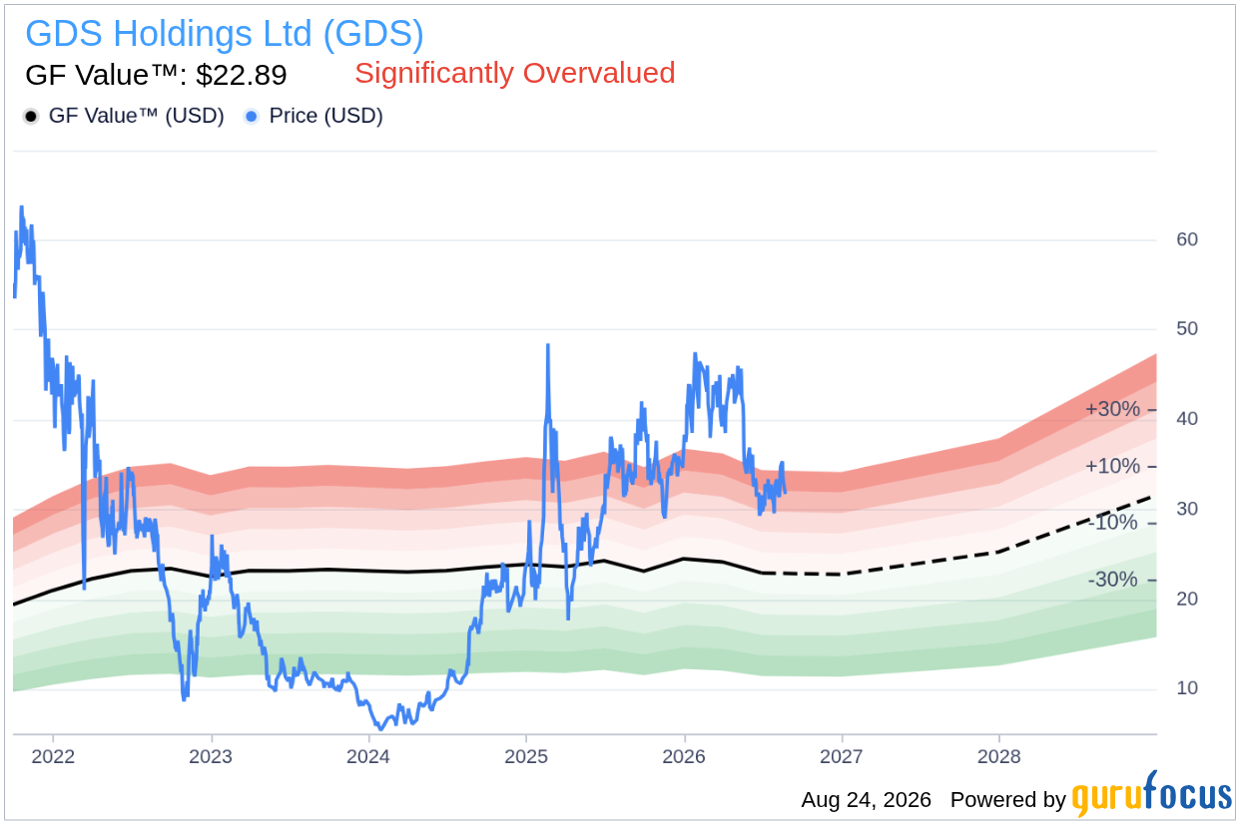Click the 2026 x-axis label
This screenshot has width=1240, height=824.
(x=684, y=756)
